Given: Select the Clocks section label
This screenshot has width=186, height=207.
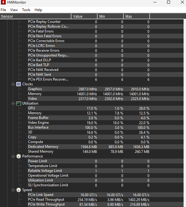Looking at the screenshot, I should tap(27, 84).
